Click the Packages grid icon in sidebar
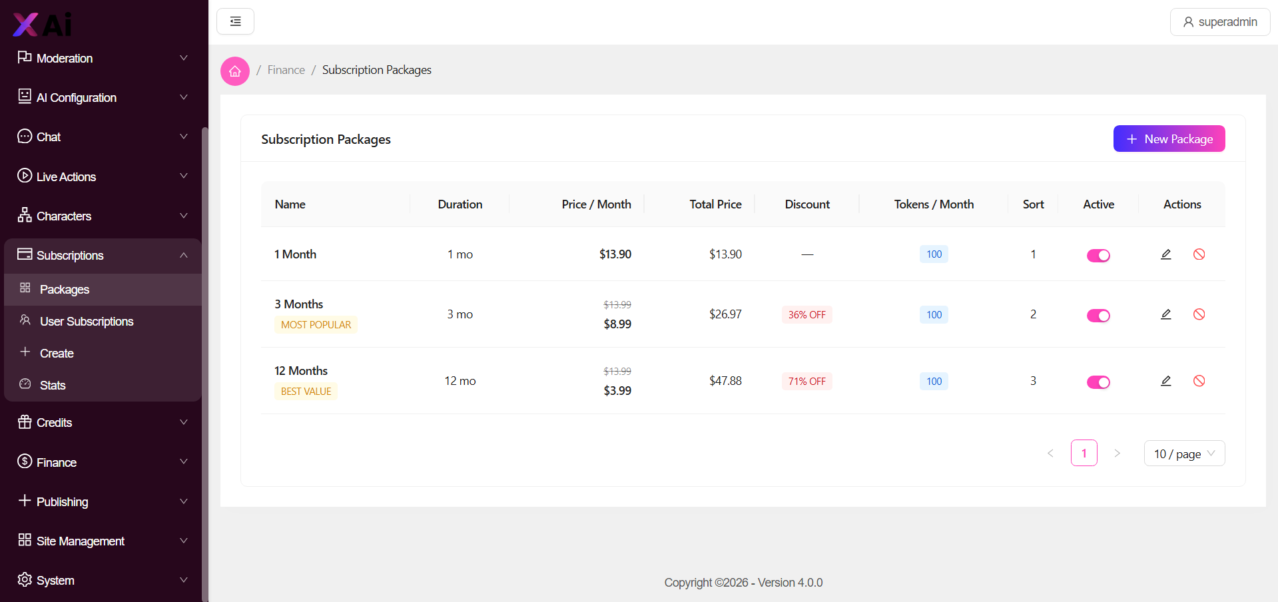This screenshot has width=1278, height=602. click(x=25, y=288)
